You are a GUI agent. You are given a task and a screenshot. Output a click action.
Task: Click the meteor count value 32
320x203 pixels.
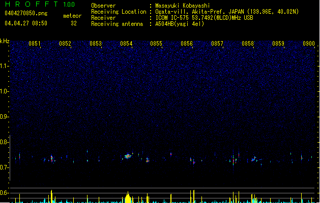point(74,23)
